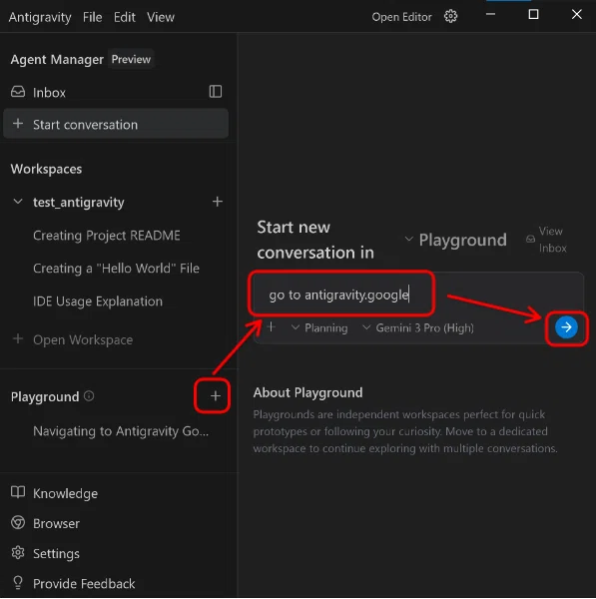This screenshot has width=596, height=599.
Task: Click plus icon next to Open Workspace
Action: point(18,338)
